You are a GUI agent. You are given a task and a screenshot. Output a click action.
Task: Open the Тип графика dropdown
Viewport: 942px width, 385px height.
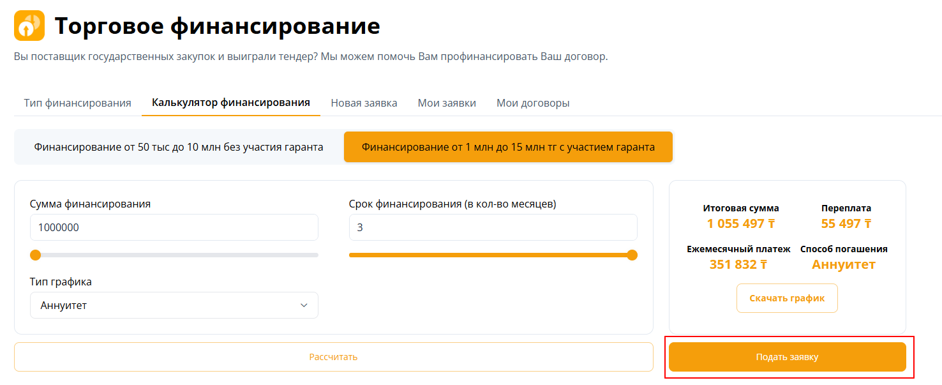point(174,305)
